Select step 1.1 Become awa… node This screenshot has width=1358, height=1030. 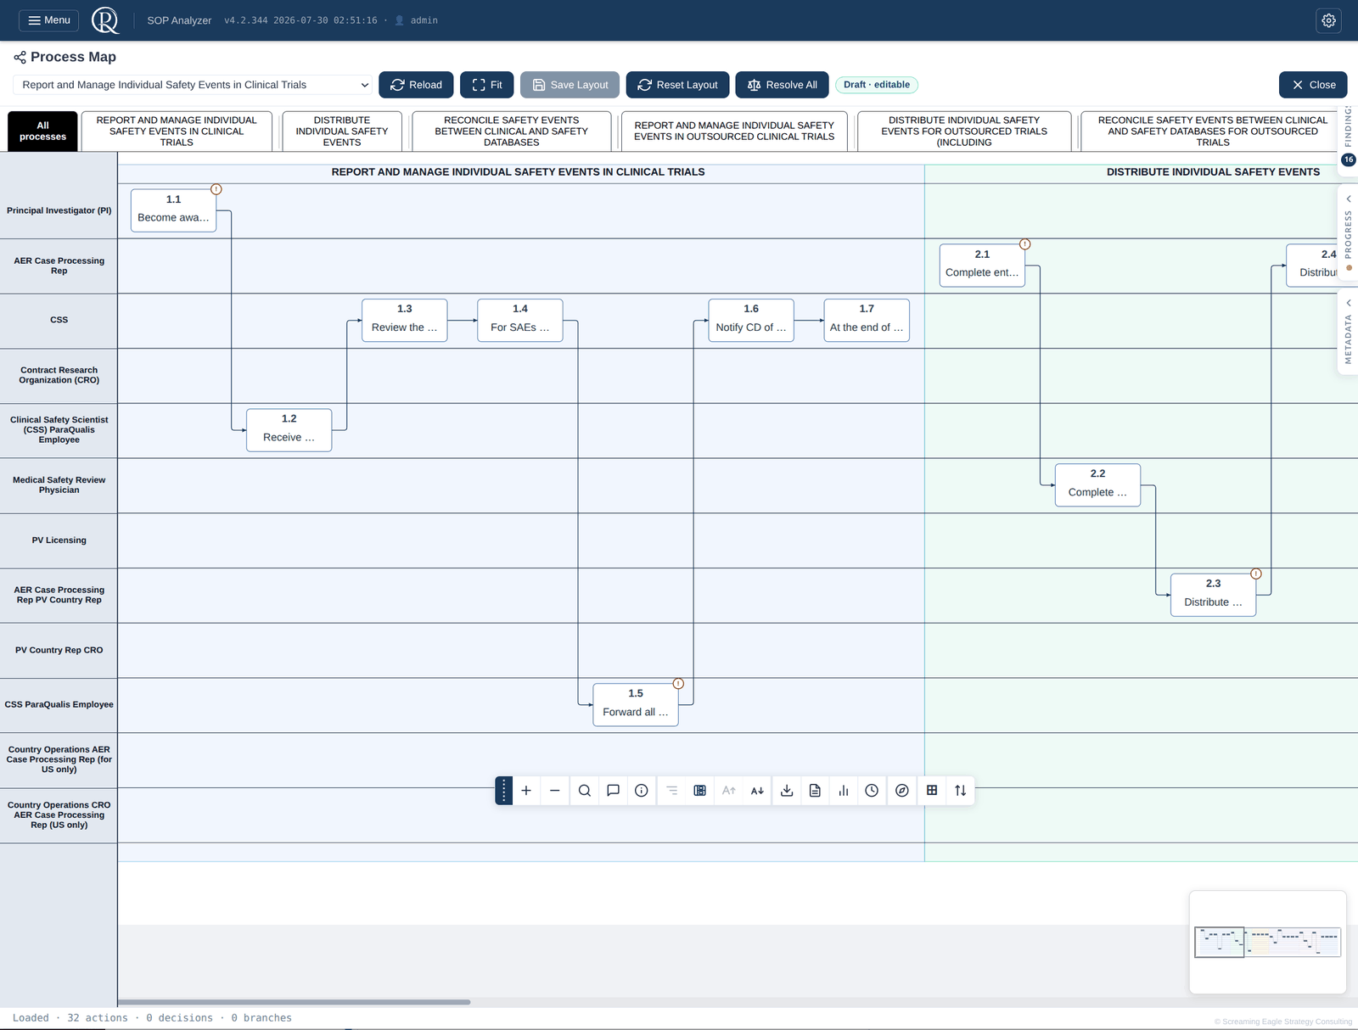tap(173, 210)
